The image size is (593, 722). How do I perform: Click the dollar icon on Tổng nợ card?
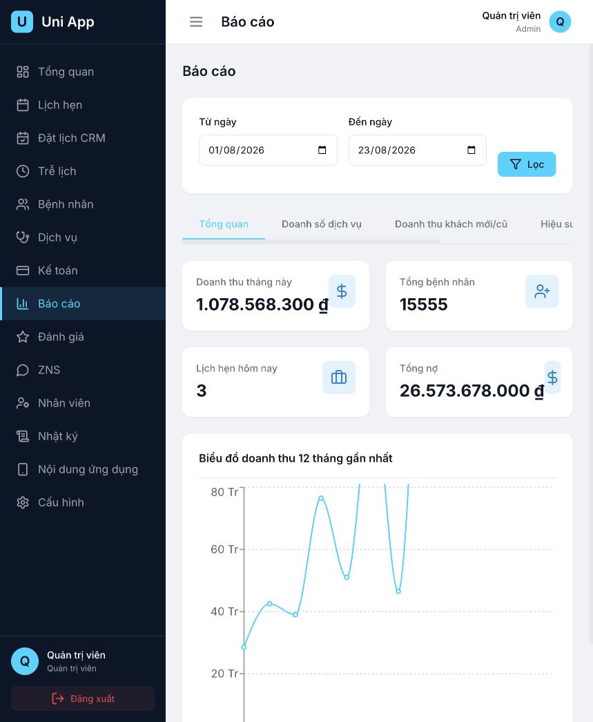pyautogui.click(x=552, y=378)
